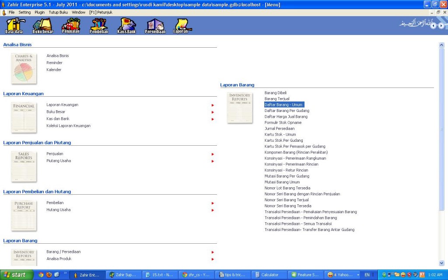Launch Chrome from the quick launch bar

tap(41, 275)
